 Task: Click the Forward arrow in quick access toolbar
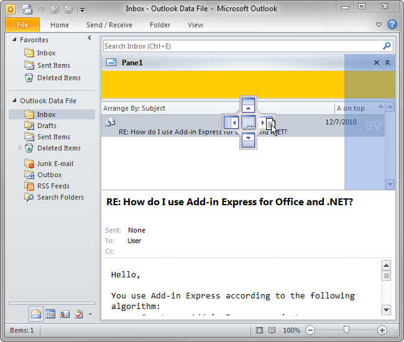coord(68,9)
